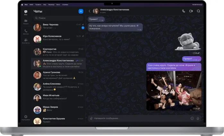Viewport: 224px width, 136px height.
Task: Open Settings gear in the sidebar
Action: tap(26, 118)
